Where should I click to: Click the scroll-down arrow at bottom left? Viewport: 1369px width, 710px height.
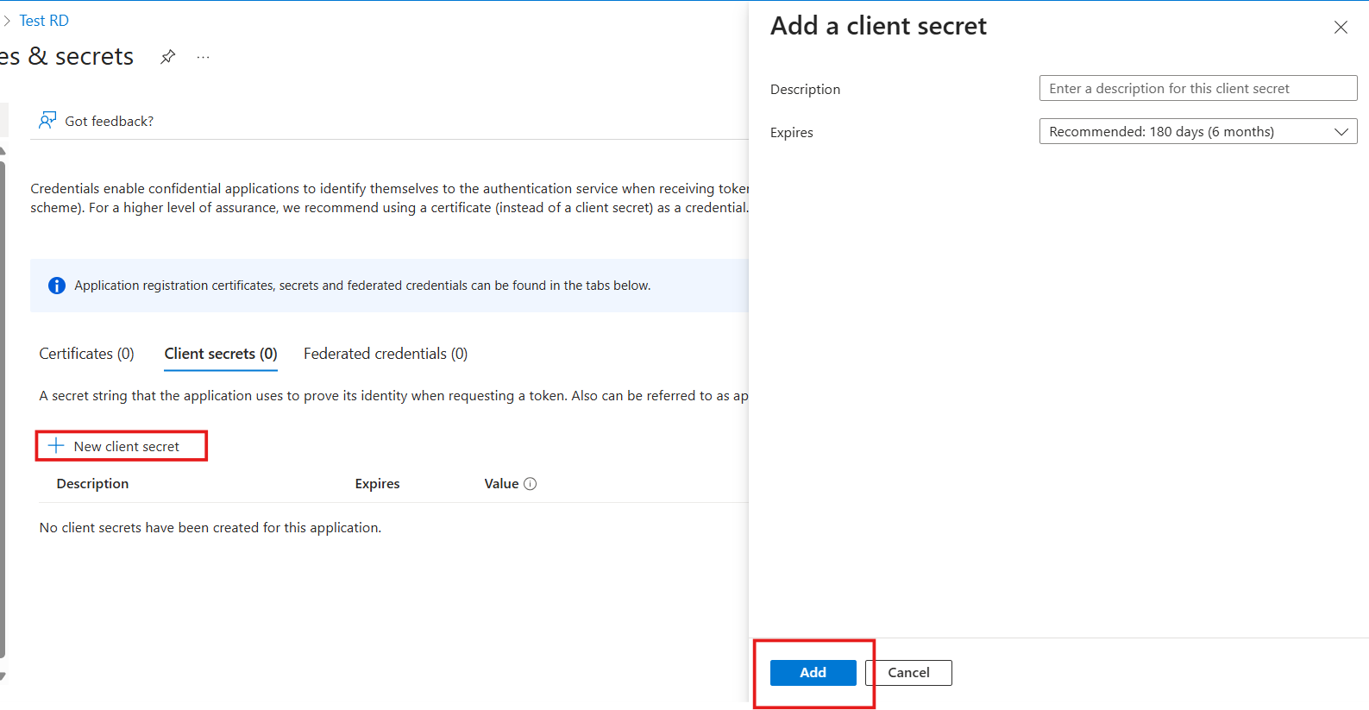pyautogui.click(x=3, y=676)
